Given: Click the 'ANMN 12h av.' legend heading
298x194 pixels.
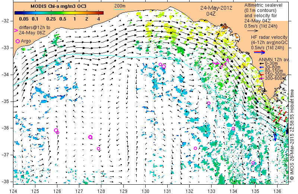Looking at the screenshot, I should (x=274, y=60).
